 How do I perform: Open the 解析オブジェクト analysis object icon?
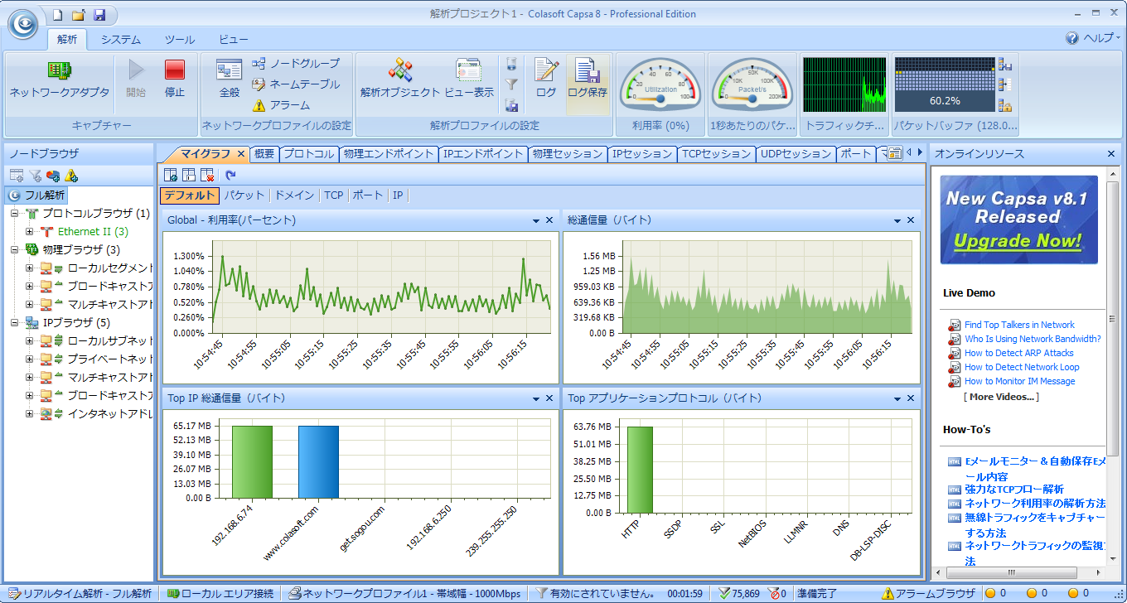pyautogui.click(x=400, y=71)
